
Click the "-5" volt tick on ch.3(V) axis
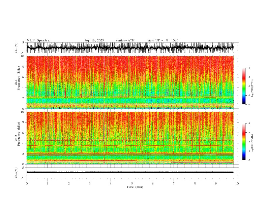(x=23, y=178)
